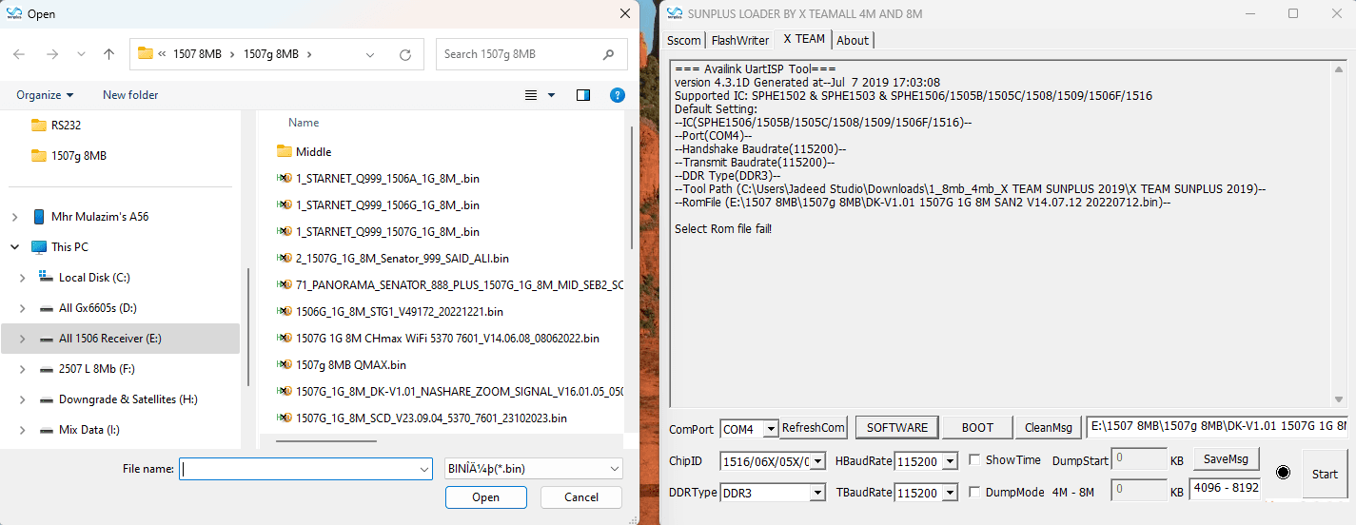Switch to Sscom tab
The image size is (1356, 525).
tap(684, 40)
